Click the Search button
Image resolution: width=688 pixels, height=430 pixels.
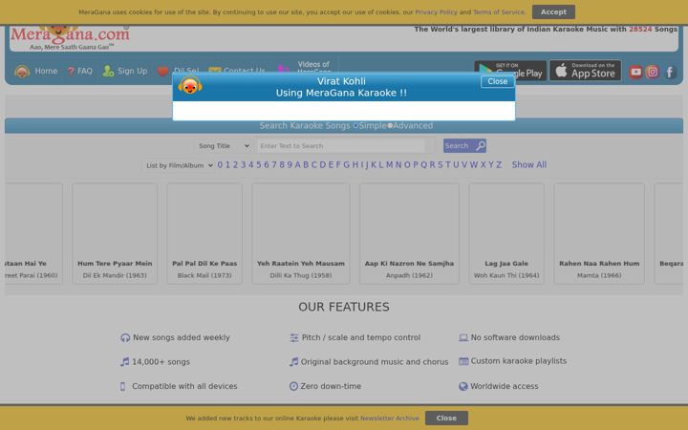coord(464,145)
